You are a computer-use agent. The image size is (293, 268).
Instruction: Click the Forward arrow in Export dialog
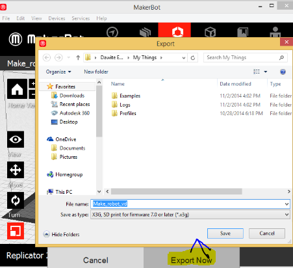[58, 58]
